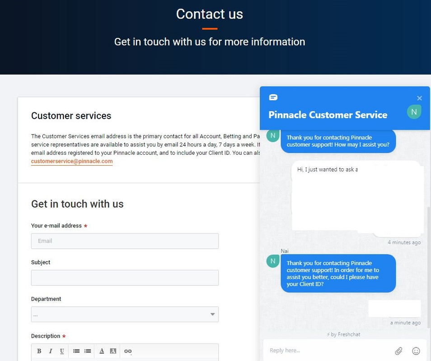Insert a bulleted list in Description

coord(76,351)
